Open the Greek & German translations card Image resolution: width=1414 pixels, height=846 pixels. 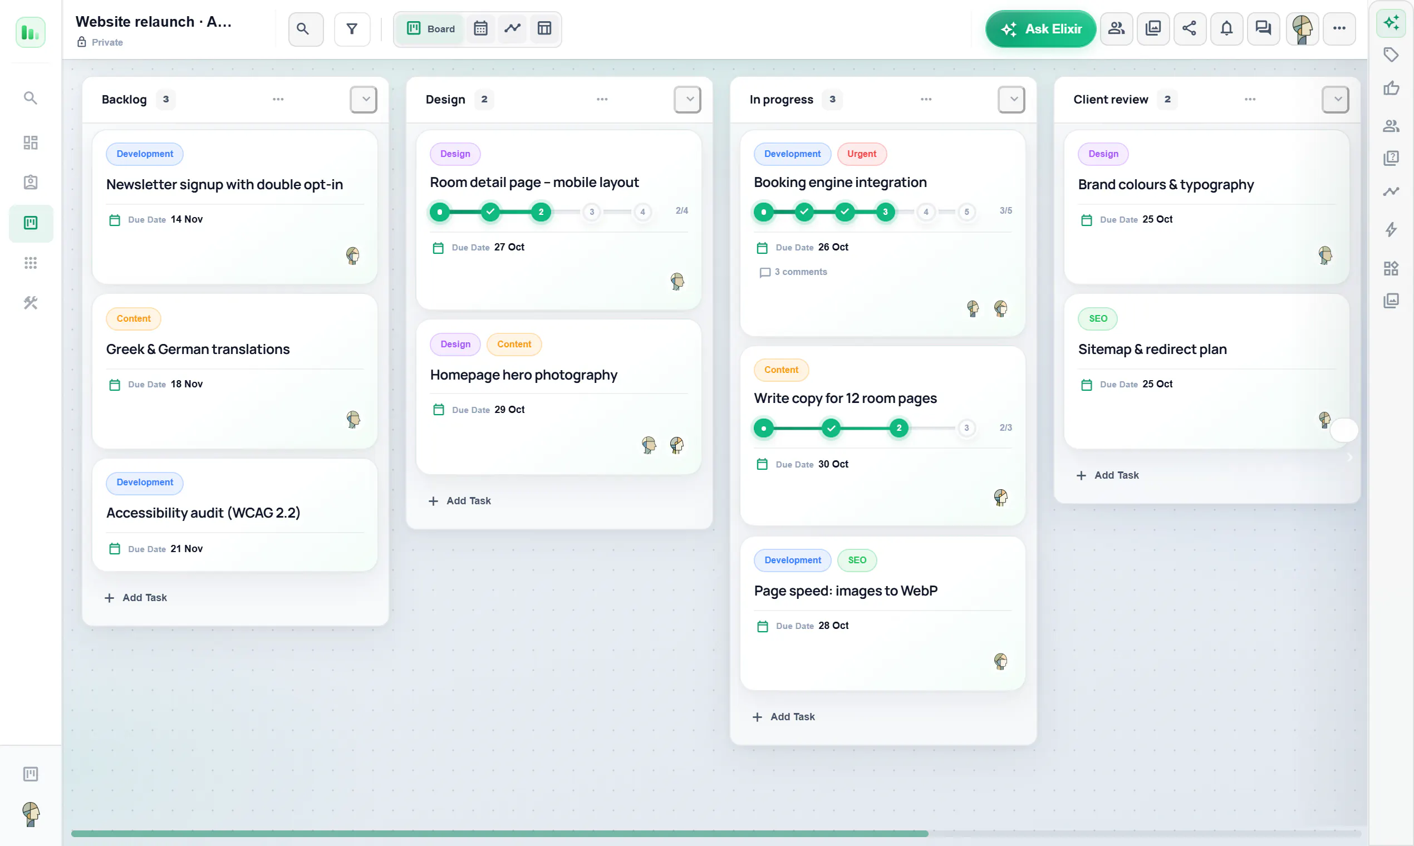click(234, 371)
